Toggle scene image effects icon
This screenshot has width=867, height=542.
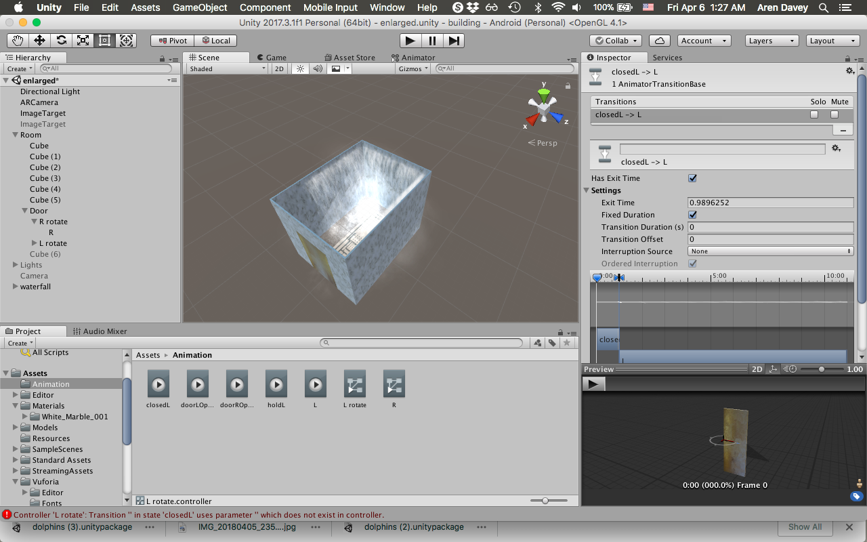coord(336,68)
